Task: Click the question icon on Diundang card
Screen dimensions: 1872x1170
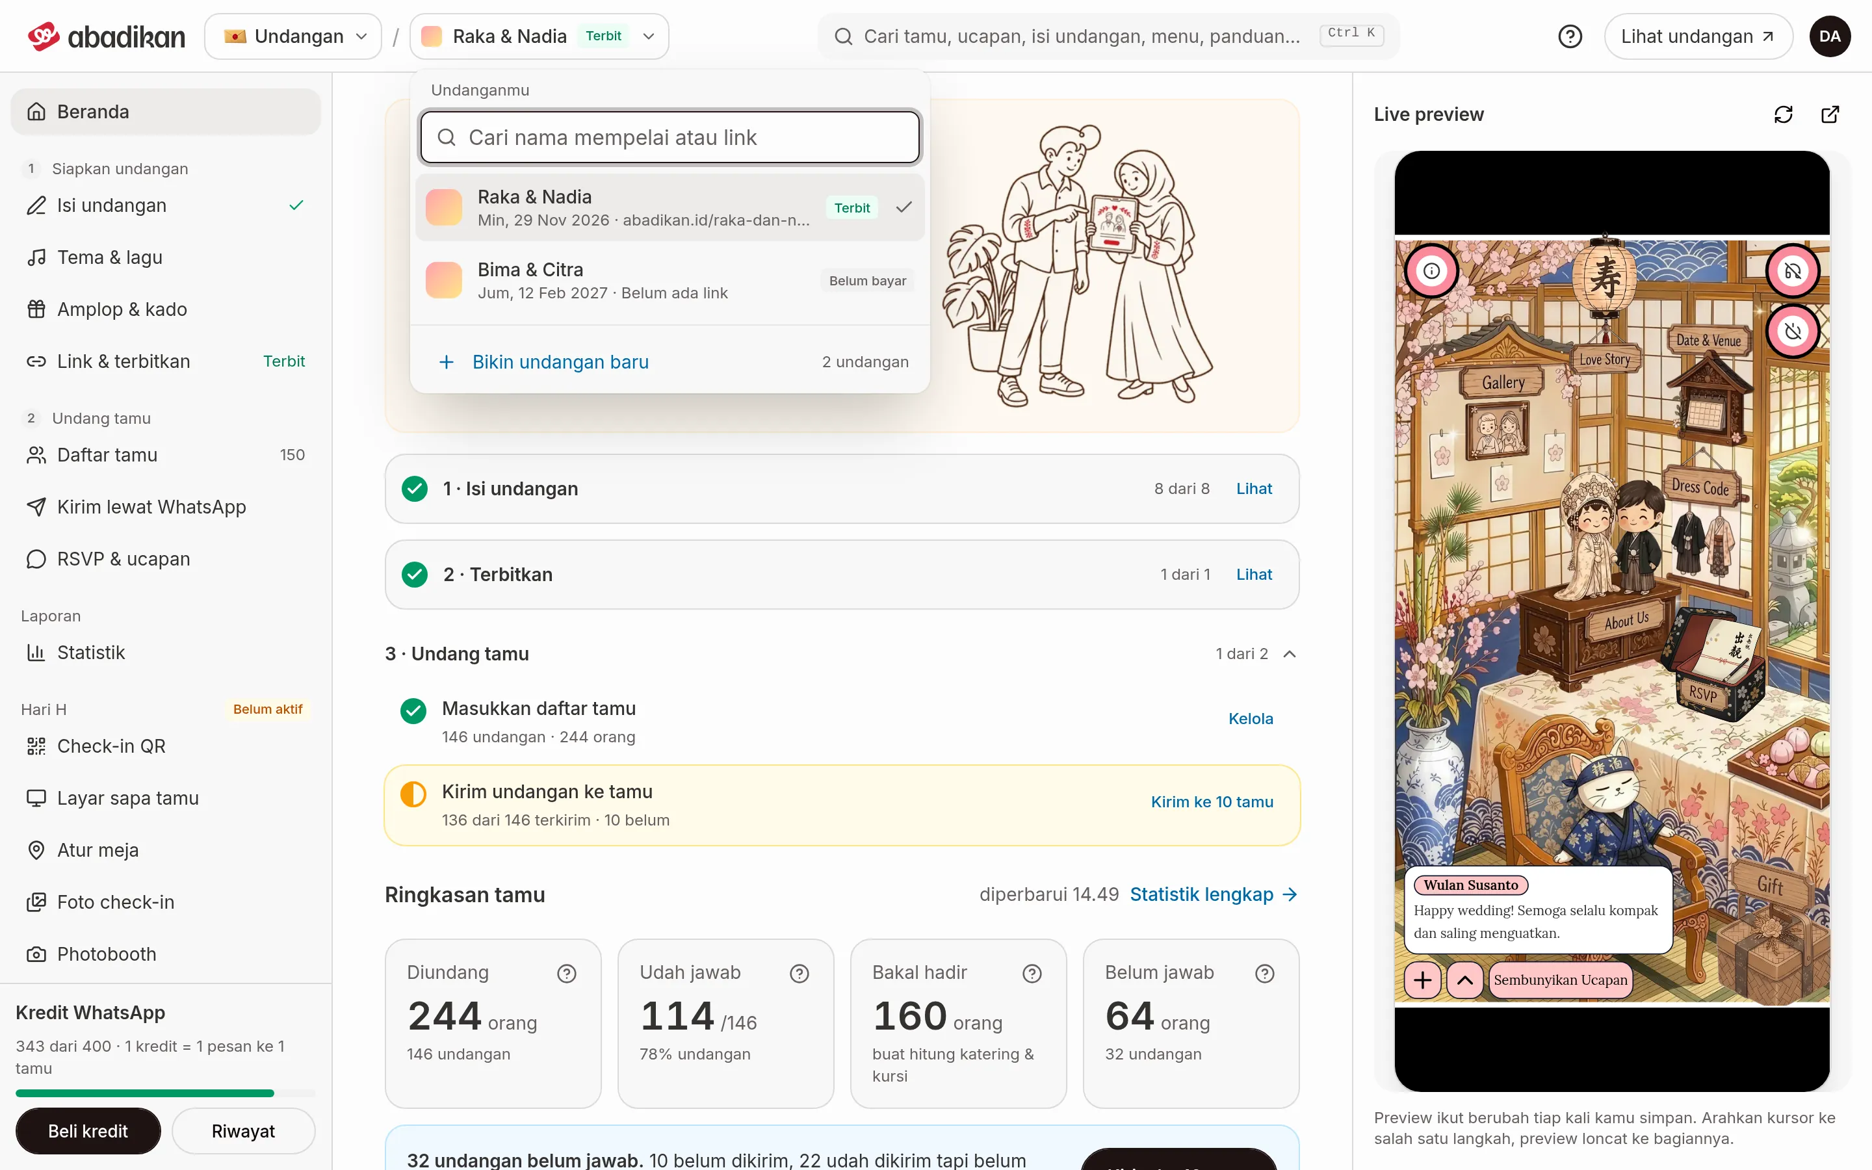Action: [567, 974]
